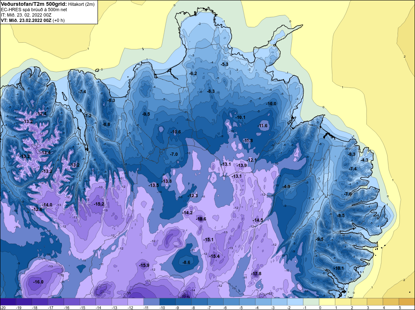Click the line EC-HRES spá brúuð á 500m net
415x310 pixels.
click(x=34, y=10)
